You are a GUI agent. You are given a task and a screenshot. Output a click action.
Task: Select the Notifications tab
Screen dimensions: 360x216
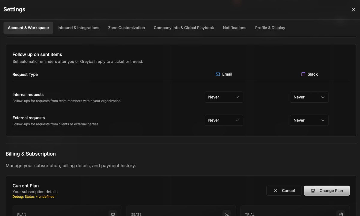[235, 28]
